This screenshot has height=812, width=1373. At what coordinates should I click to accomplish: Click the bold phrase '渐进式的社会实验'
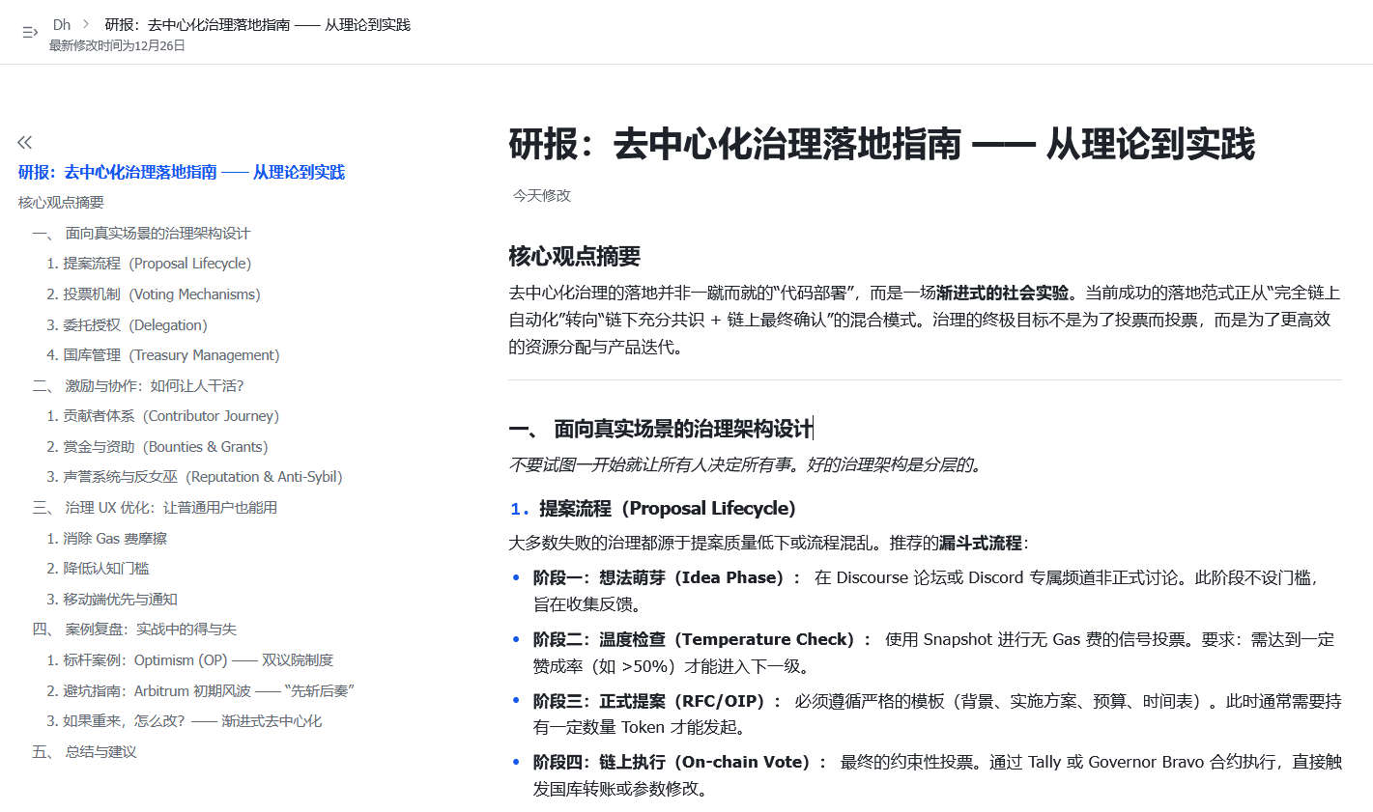[1003, 293]
